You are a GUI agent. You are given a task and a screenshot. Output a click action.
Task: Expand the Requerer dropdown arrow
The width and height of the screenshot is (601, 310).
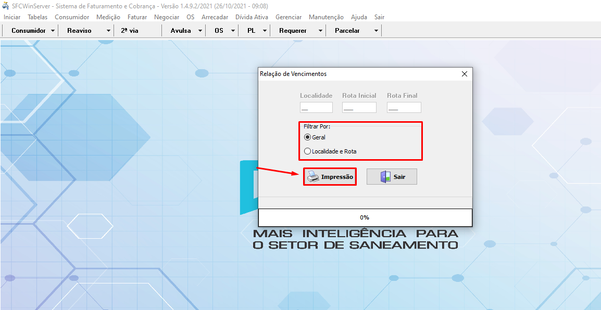[x=320, y=31]
